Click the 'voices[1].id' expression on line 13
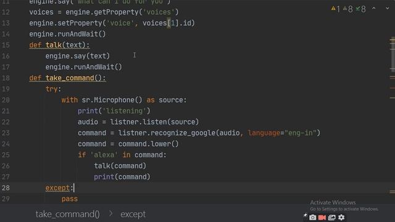The height and width of the screenshot is (222, 395). pos(167,23)
